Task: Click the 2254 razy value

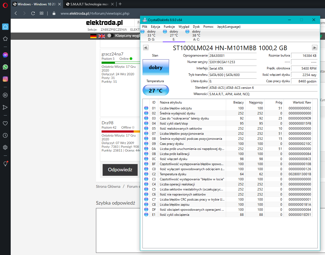Action: click(304, 75)
